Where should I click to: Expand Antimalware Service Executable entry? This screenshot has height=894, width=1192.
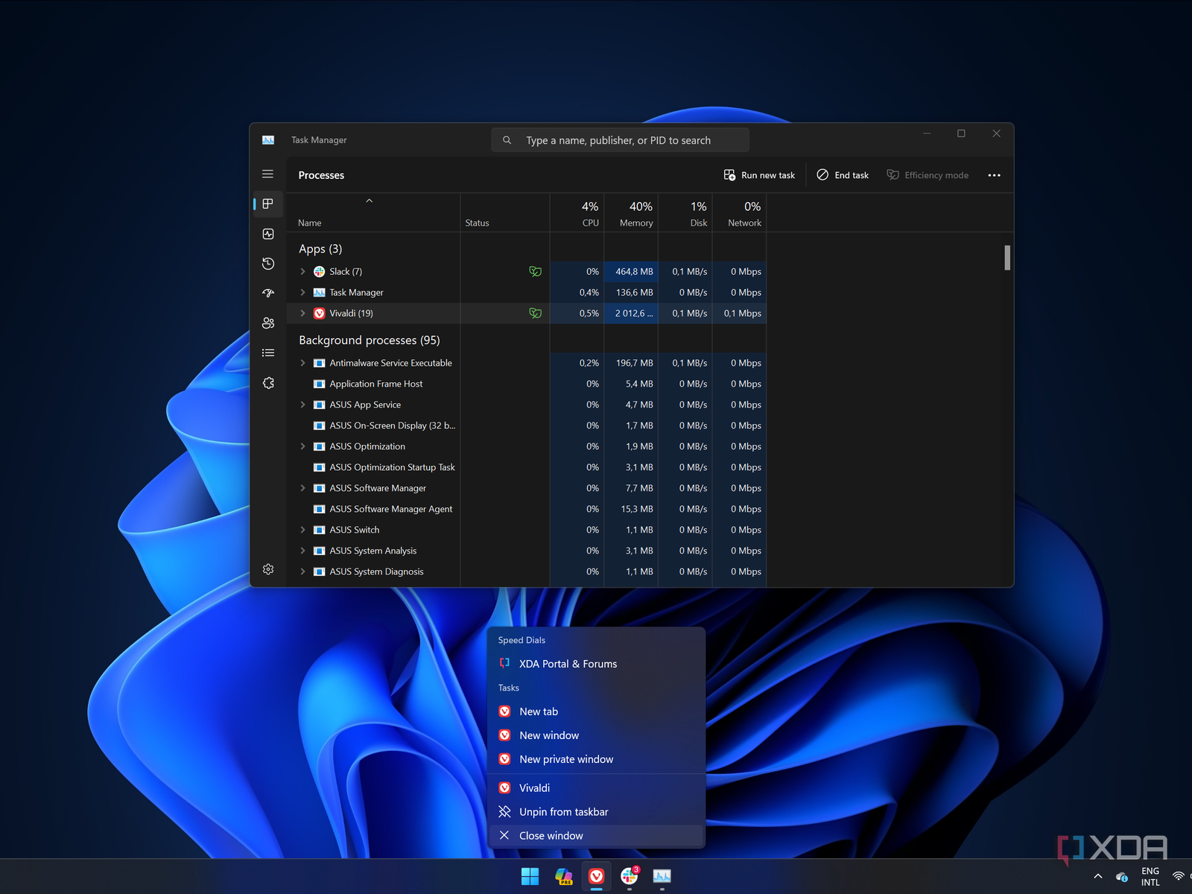pos(302,364)
